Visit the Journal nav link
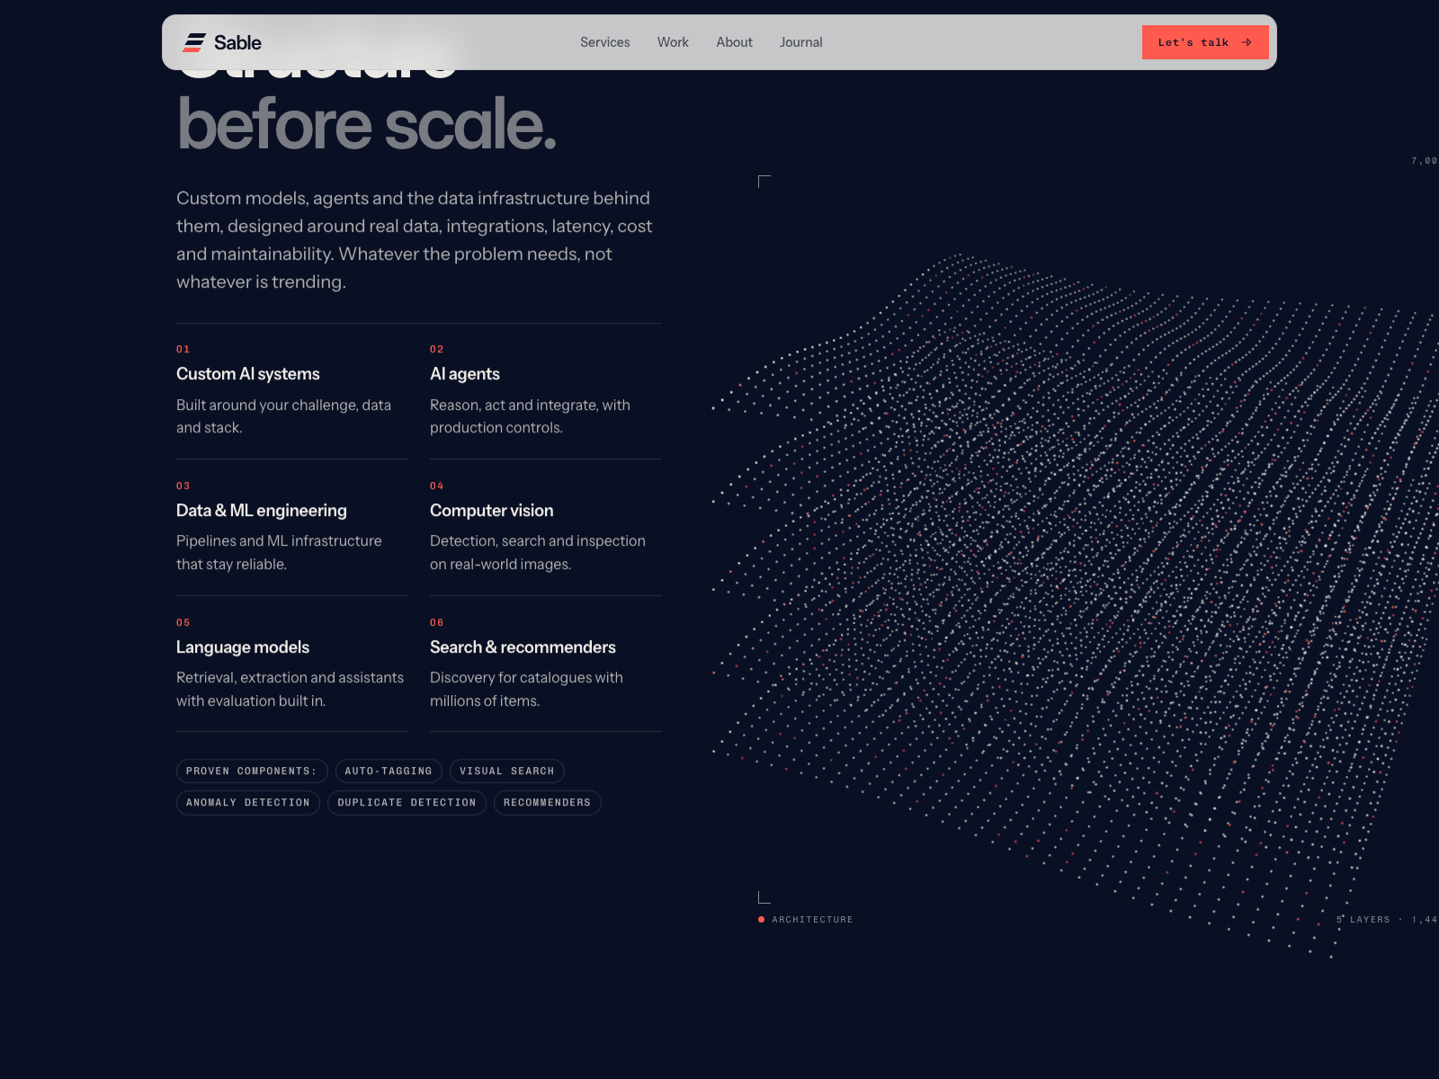This screenshot has width=1439, height=1079. click(x=800, y=42)
